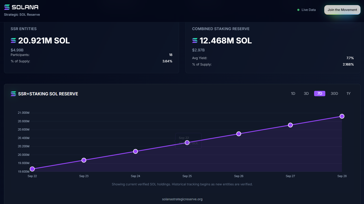The height and width of the screenshot is (204, 364).
Task: Click the Sep 23 data point on chart
Action: click(84, 160)
